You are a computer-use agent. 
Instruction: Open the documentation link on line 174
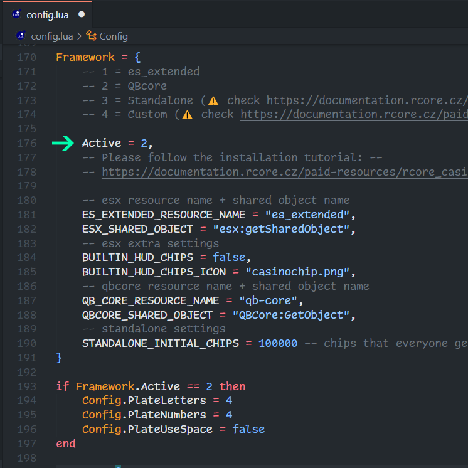[354, 115]
